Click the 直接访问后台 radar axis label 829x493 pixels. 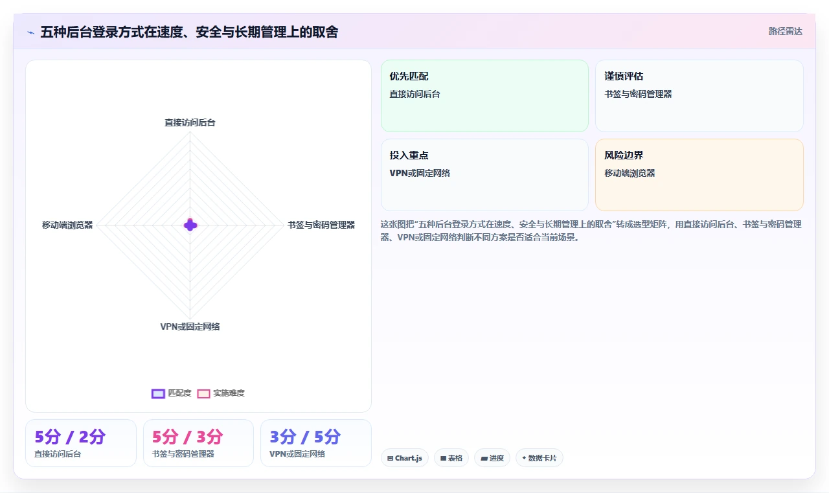[190, 122]
